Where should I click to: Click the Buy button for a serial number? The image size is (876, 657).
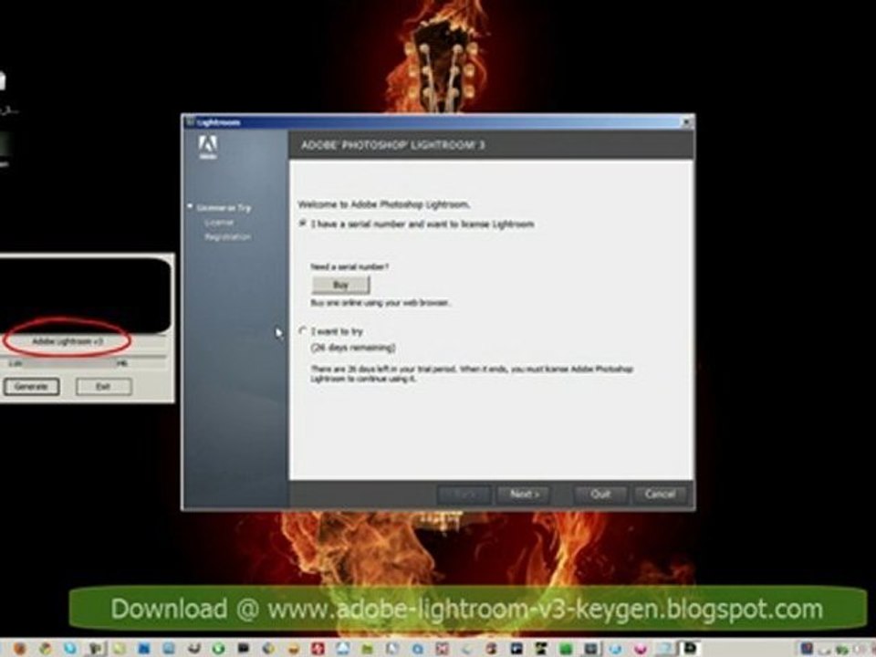pos(340,285)
